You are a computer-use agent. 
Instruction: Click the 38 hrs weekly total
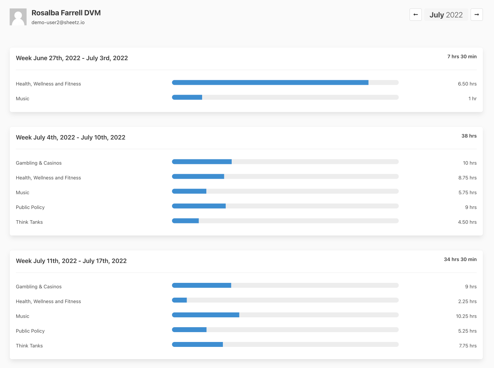click(x=469, y=136)
